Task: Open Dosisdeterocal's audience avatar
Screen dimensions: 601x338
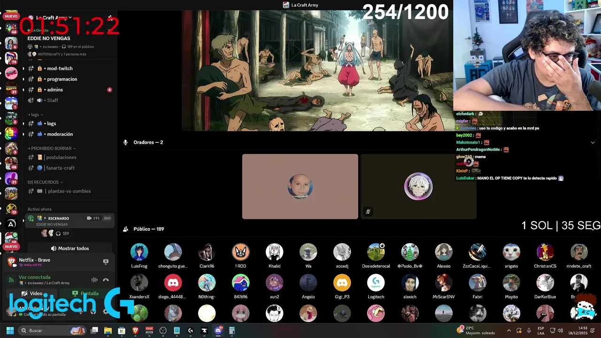Action: pyautogui.click(x=376, y=252)
